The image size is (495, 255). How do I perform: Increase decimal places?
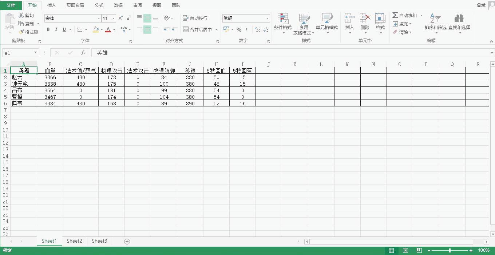(x=258, y=29)
